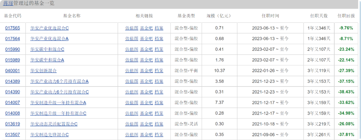
Task: Click the 基金类型 column header
Action: pos(186,16)
